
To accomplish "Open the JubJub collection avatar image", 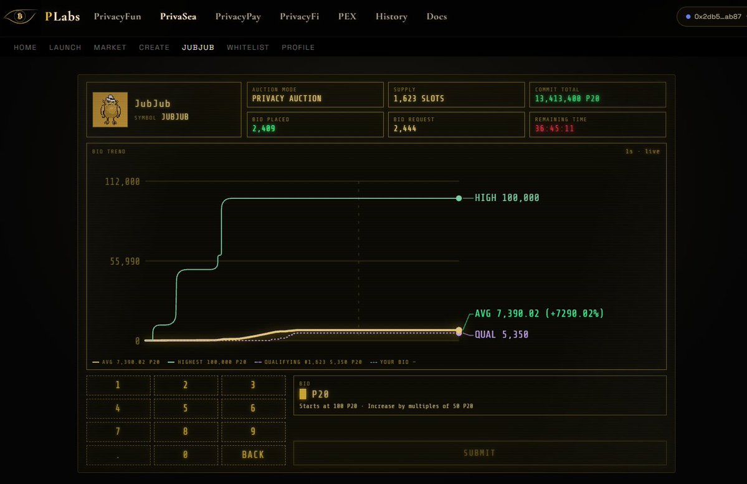I will click(x=110, y=110).
